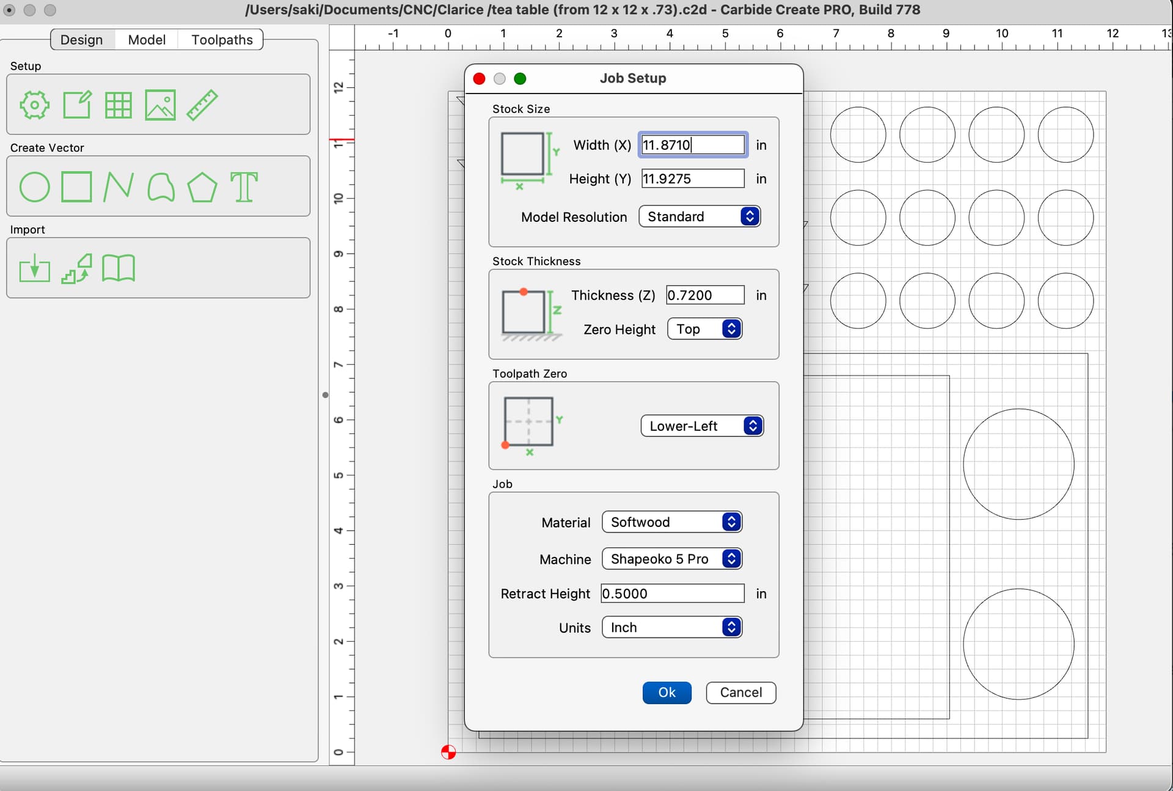Click the panel splitter handle dot
This screenshot has height=791, width=1173.
[x=326, y=395]
